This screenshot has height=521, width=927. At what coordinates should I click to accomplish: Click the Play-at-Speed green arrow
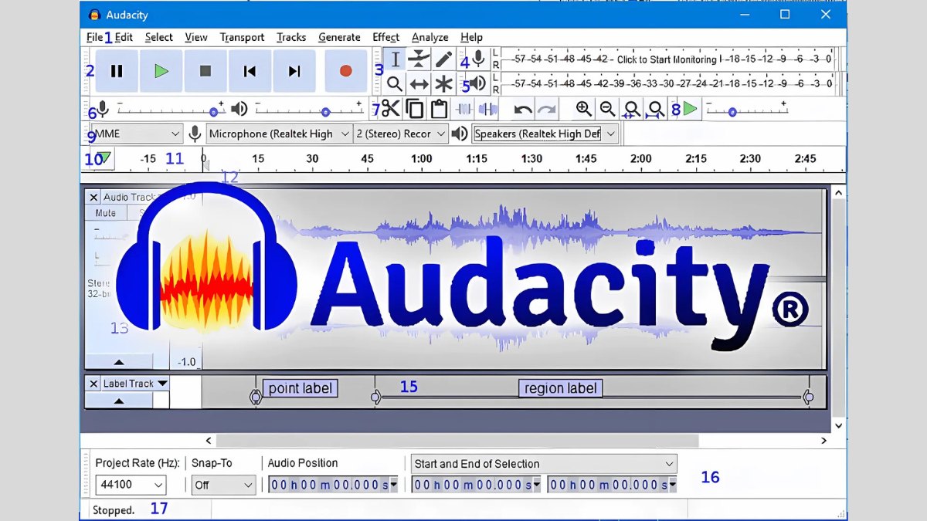690,109
